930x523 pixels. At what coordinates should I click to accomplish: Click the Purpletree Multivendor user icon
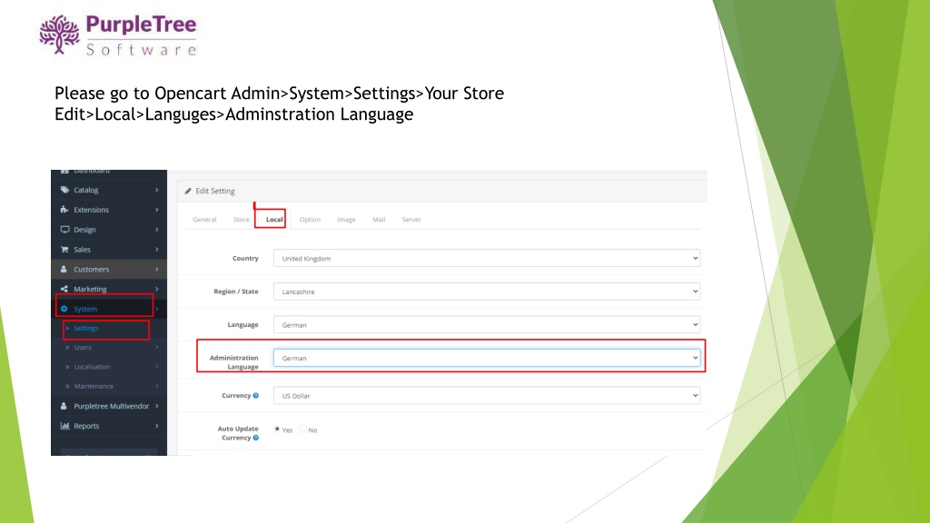pyautogui.click(x=64, y=406)
